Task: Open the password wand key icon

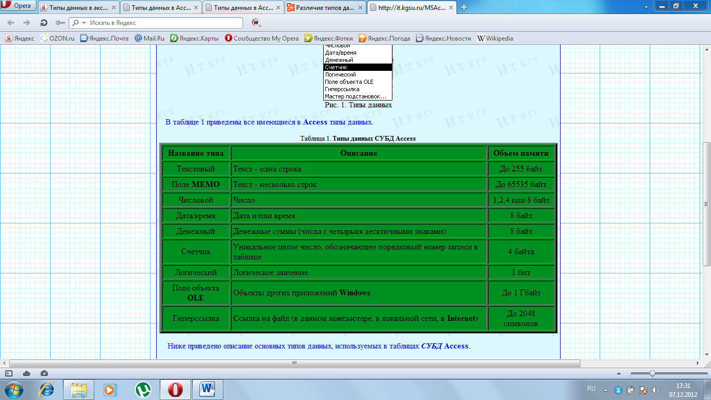Action: [x=60, y=23]
